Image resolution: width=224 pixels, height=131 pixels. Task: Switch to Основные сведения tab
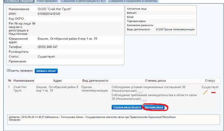(19, 1)
